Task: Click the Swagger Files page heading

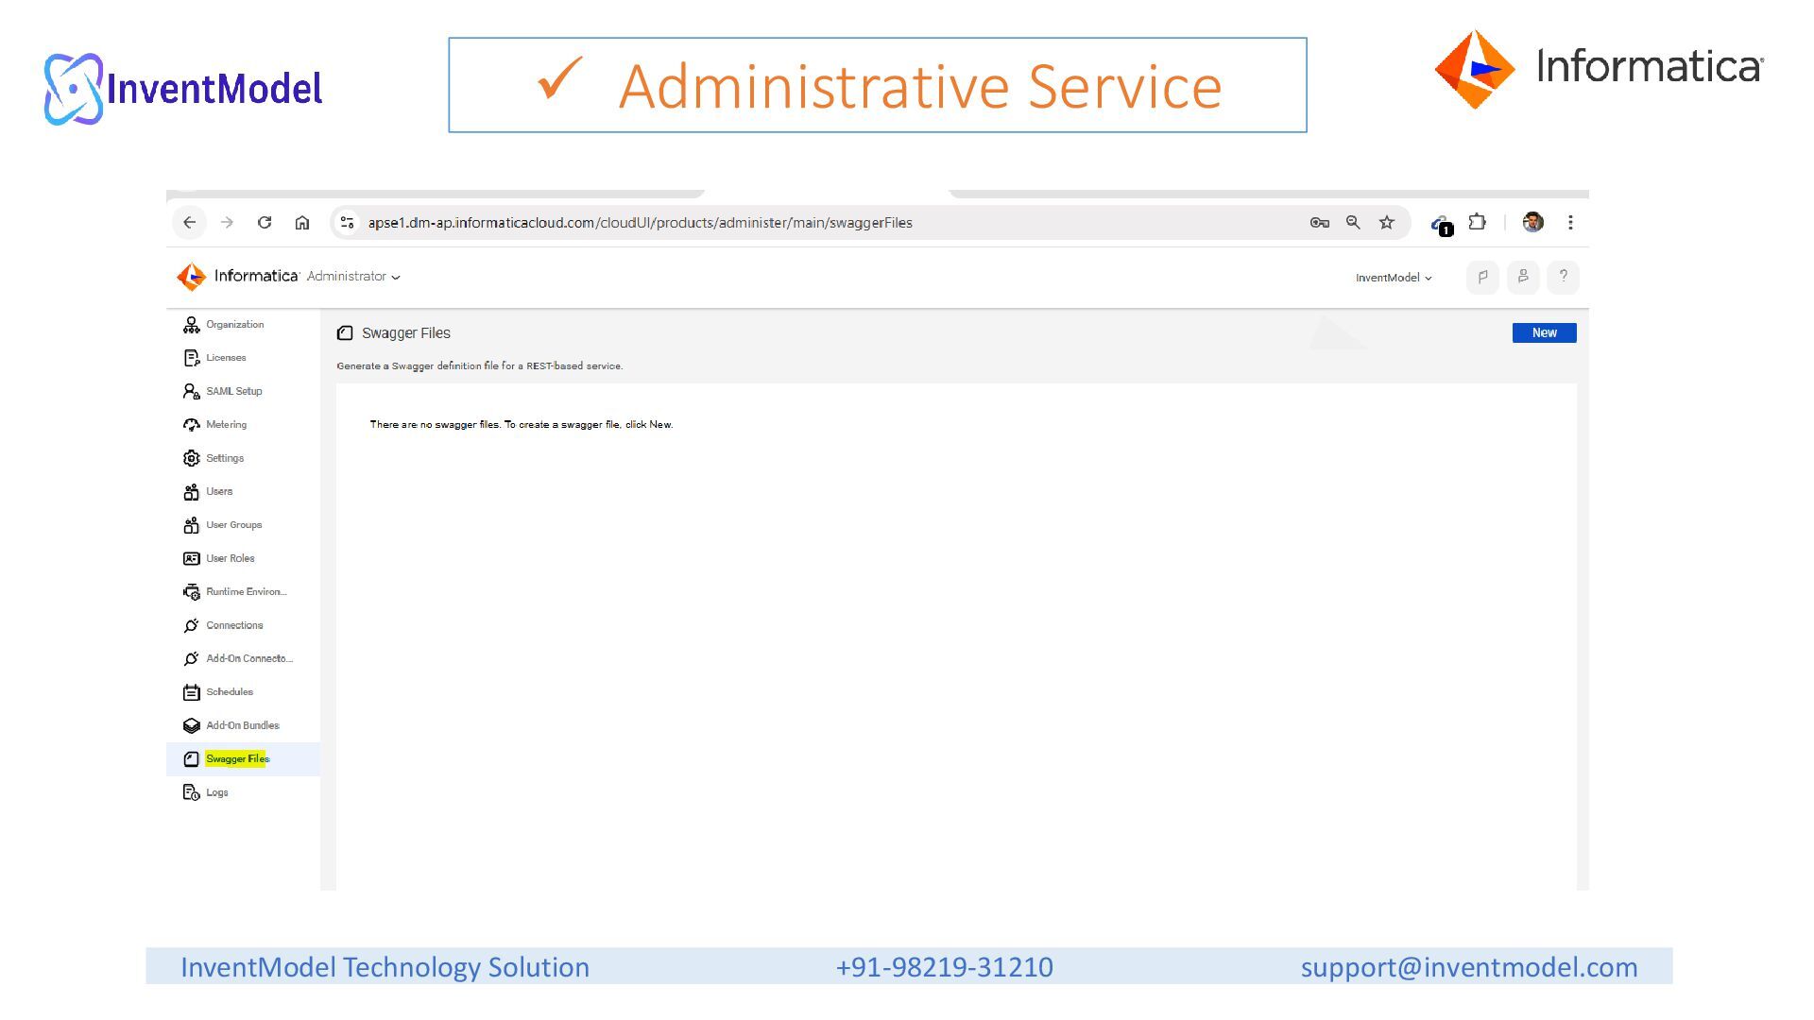Action: coord(406,333)
